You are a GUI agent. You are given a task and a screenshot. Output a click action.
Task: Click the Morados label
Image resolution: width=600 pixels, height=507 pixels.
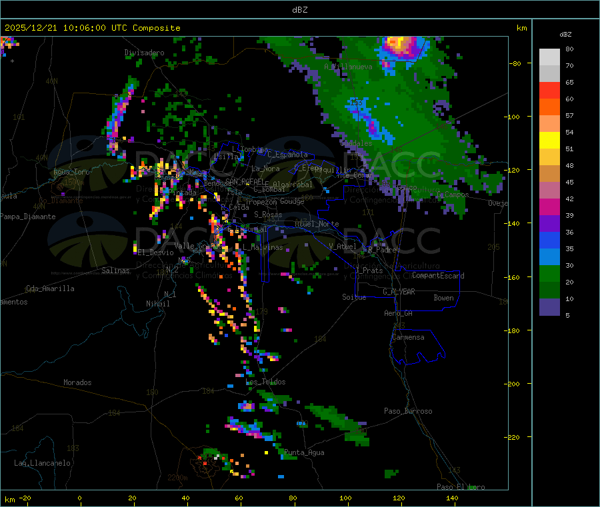[77, 382]
